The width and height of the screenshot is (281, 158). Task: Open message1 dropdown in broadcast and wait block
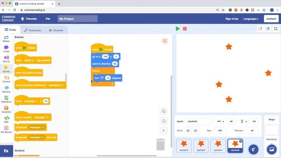click(36, 137)
